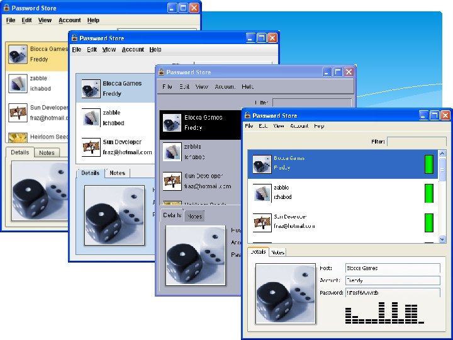Click large dice image in gray-themed window

(x=195, y=256)
